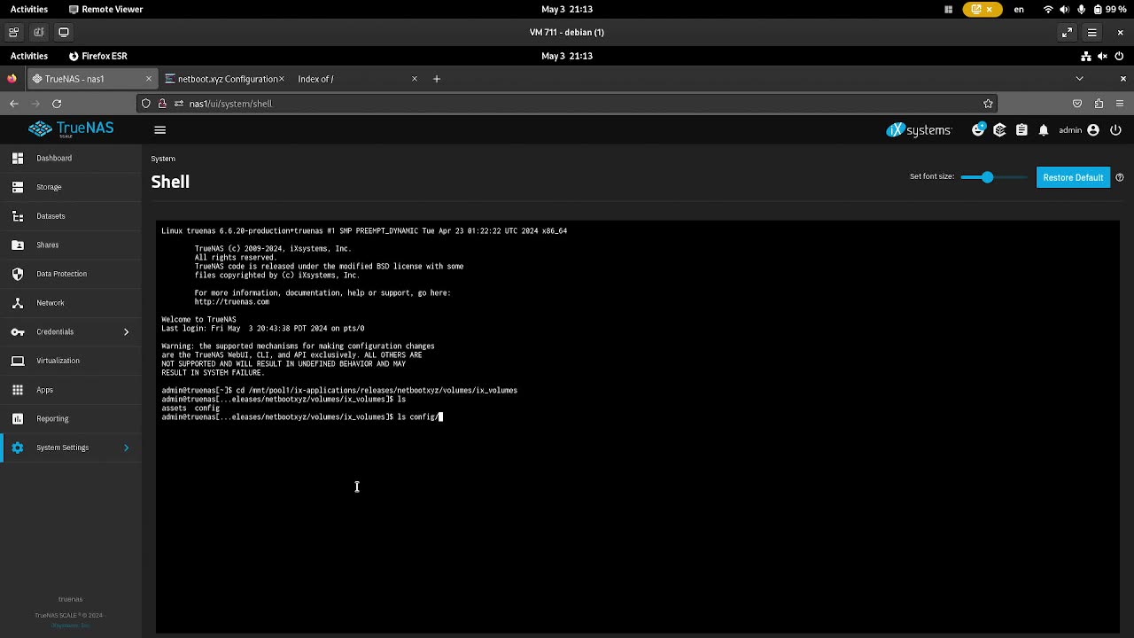This screenshot has height=638, width=1134.
Task: Click the Apps grid icon
Action: coord(18,390)
